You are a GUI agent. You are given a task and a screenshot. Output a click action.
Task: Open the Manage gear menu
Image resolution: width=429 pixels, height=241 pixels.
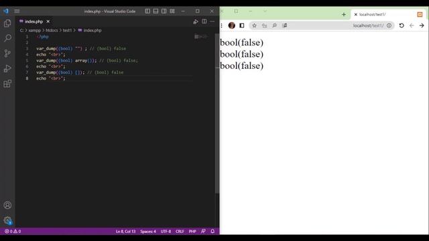pos(7,220)
